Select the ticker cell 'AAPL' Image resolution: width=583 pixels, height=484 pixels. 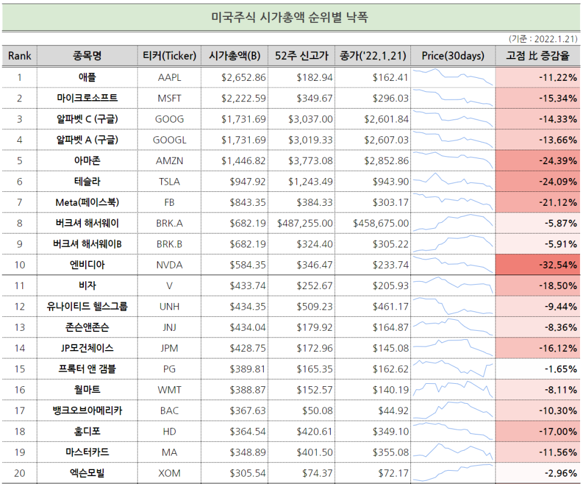[x=170, y=77]
